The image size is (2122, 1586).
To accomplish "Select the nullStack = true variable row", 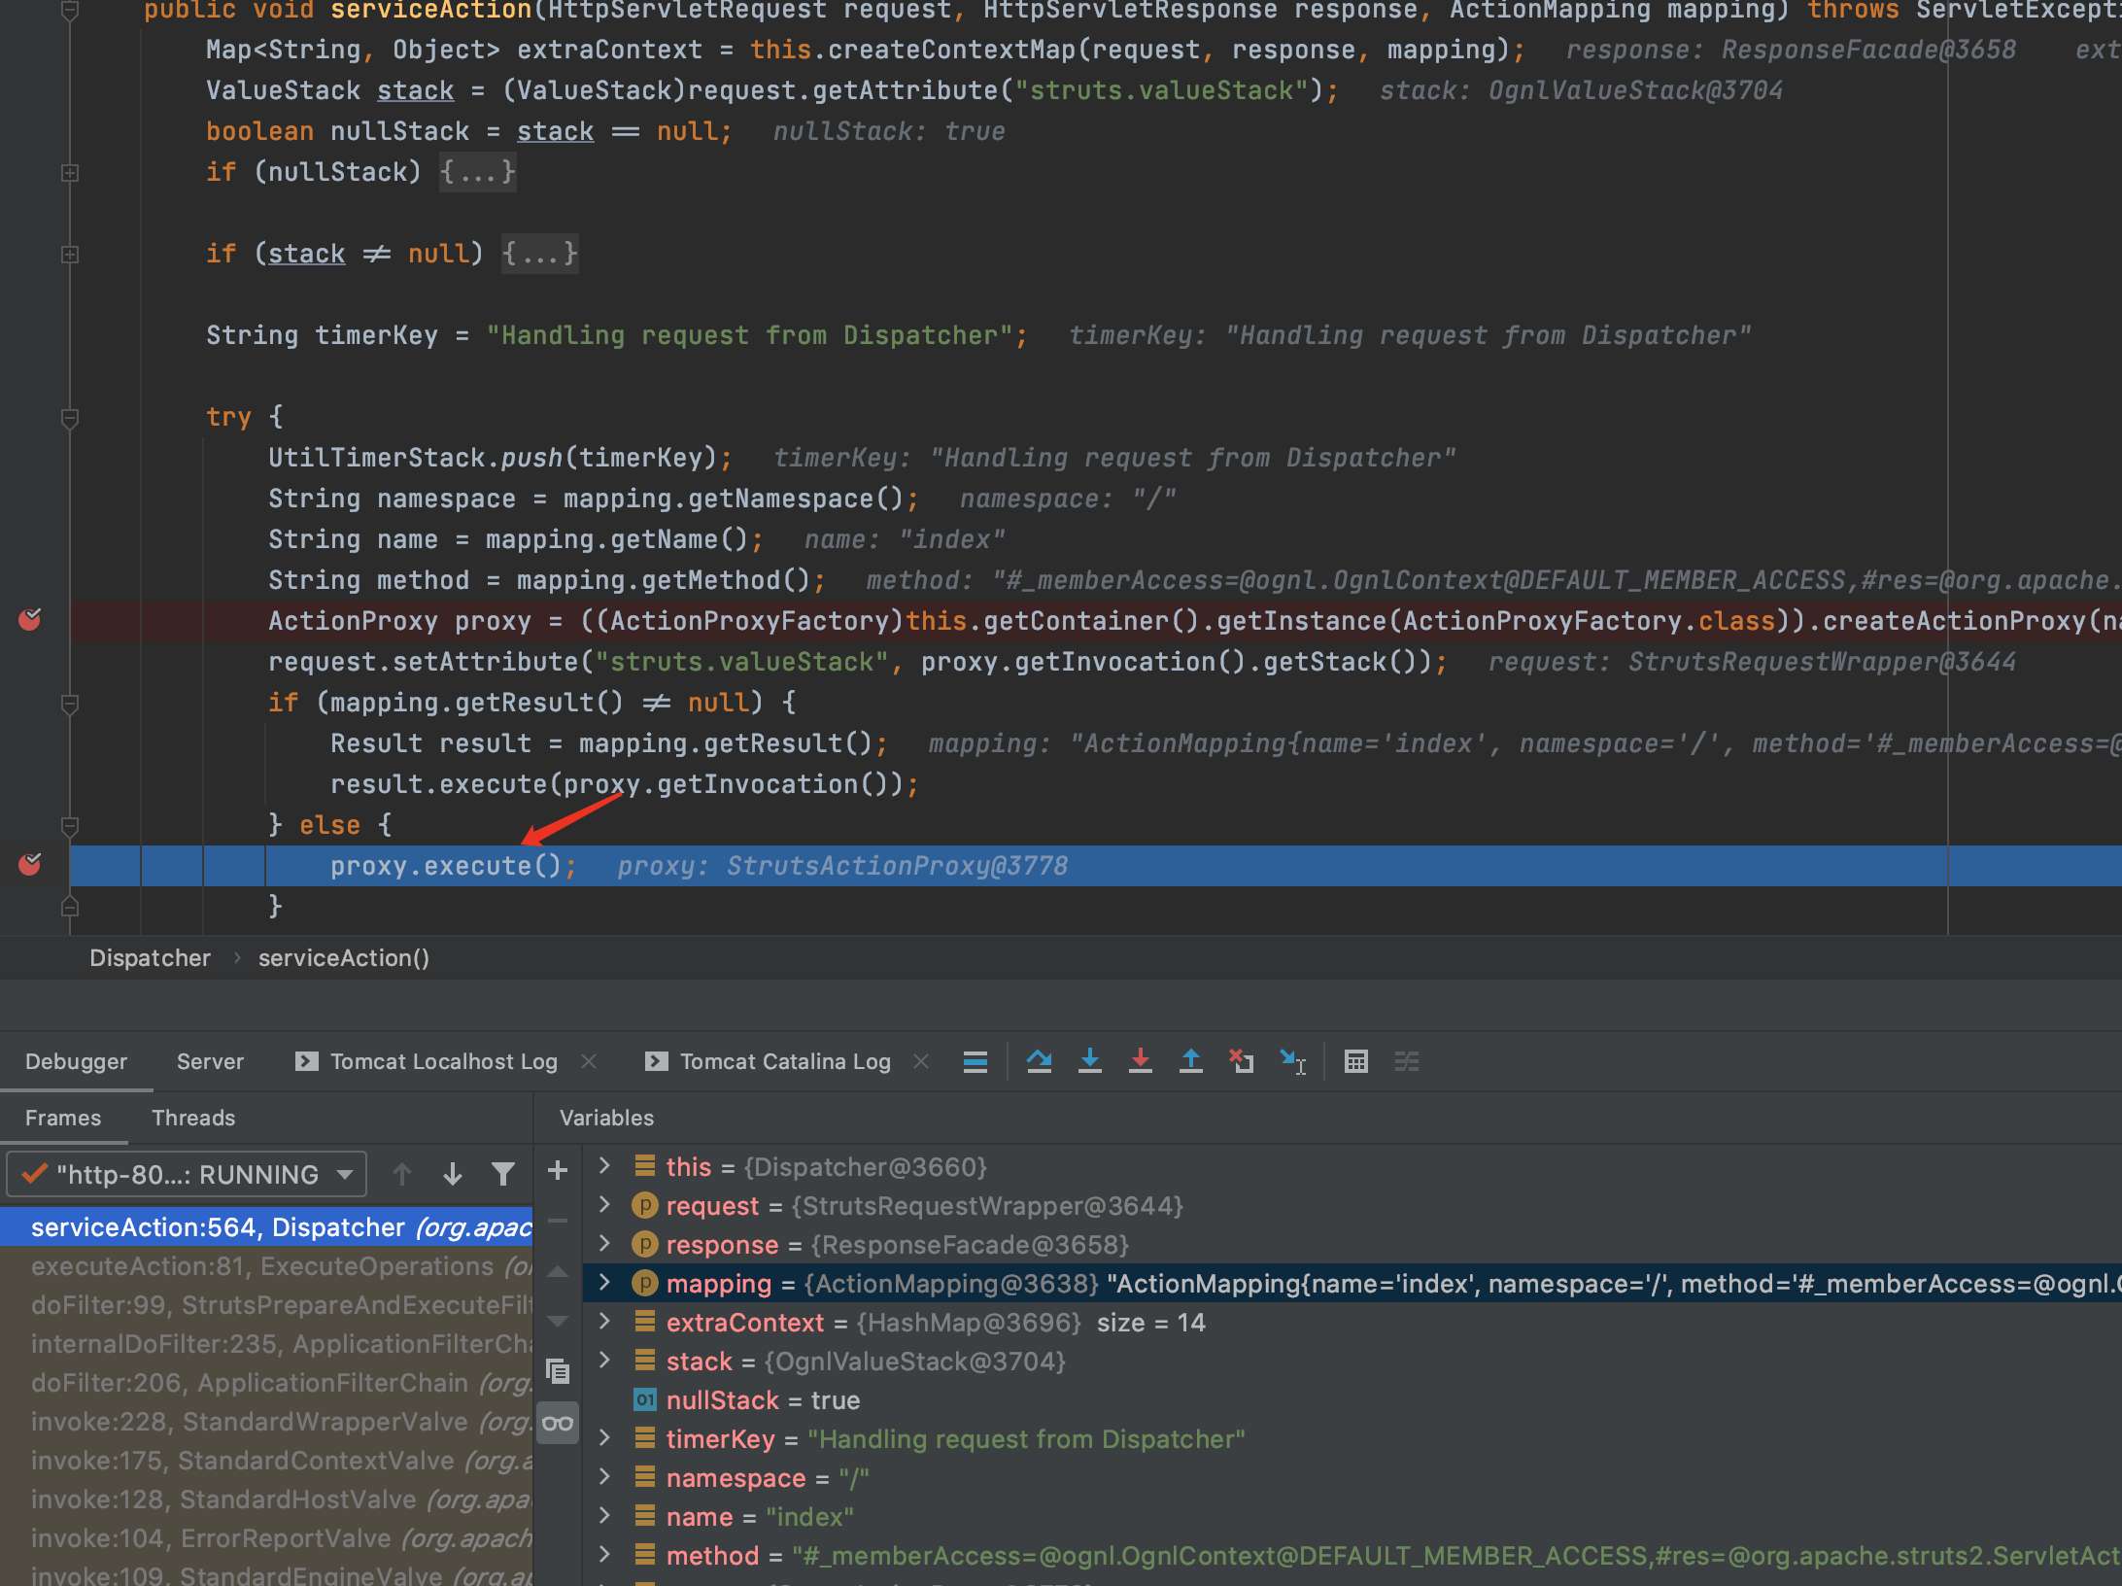I will 1352,1400.
